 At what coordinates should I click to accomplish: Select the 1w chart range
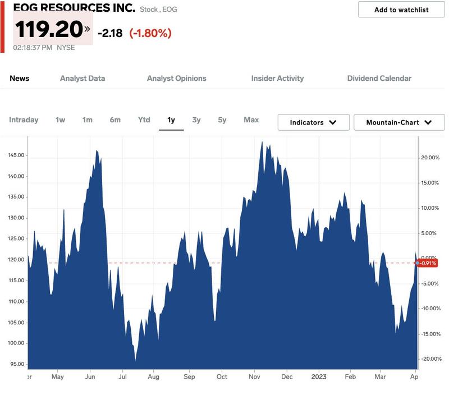60,119
